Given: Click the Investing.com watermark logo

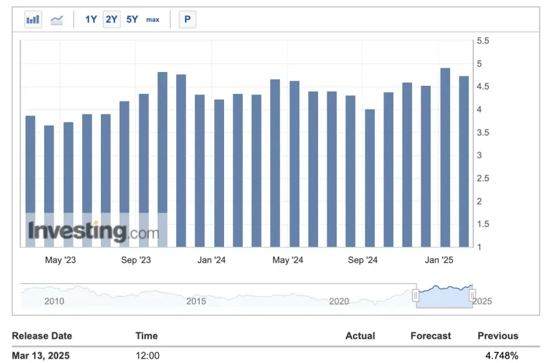Looking at the screenshot, I should point(93,232).
